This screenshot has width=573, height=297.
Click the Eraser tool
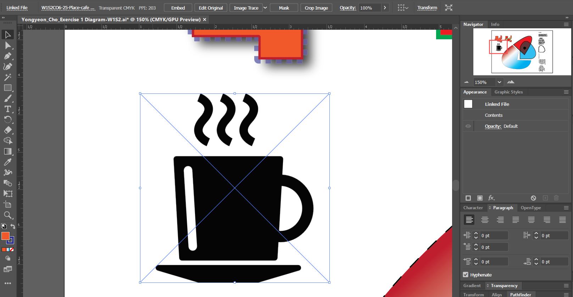click(x=7, y=130)
